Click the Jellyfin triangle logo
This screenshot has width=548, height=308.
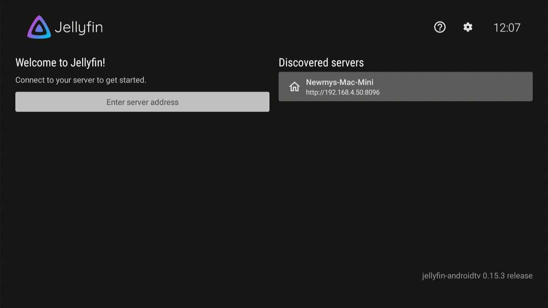coord(39,27)
